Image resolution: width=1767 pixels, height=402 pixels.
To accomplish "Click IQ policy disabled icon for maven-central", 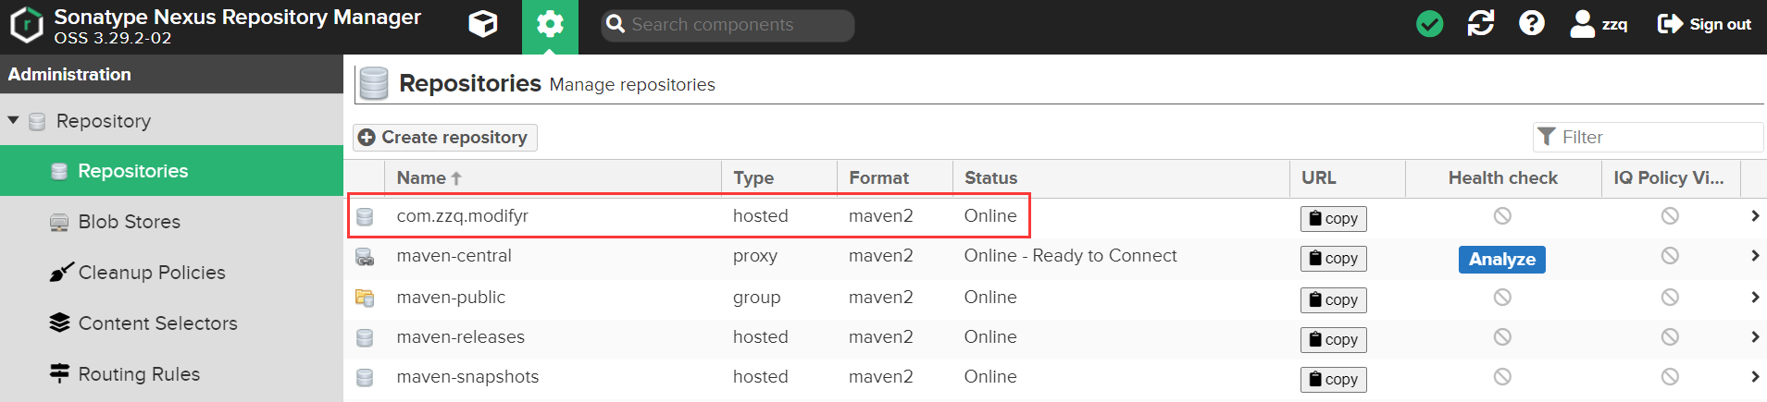I will coord(1670,256).
